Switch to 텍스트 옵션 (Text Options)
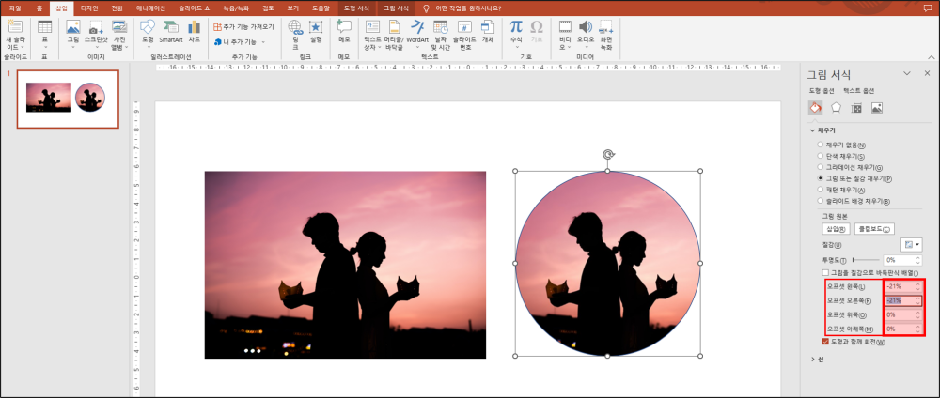940x398 pixels. pyautogui.click(x=858, y=91)
